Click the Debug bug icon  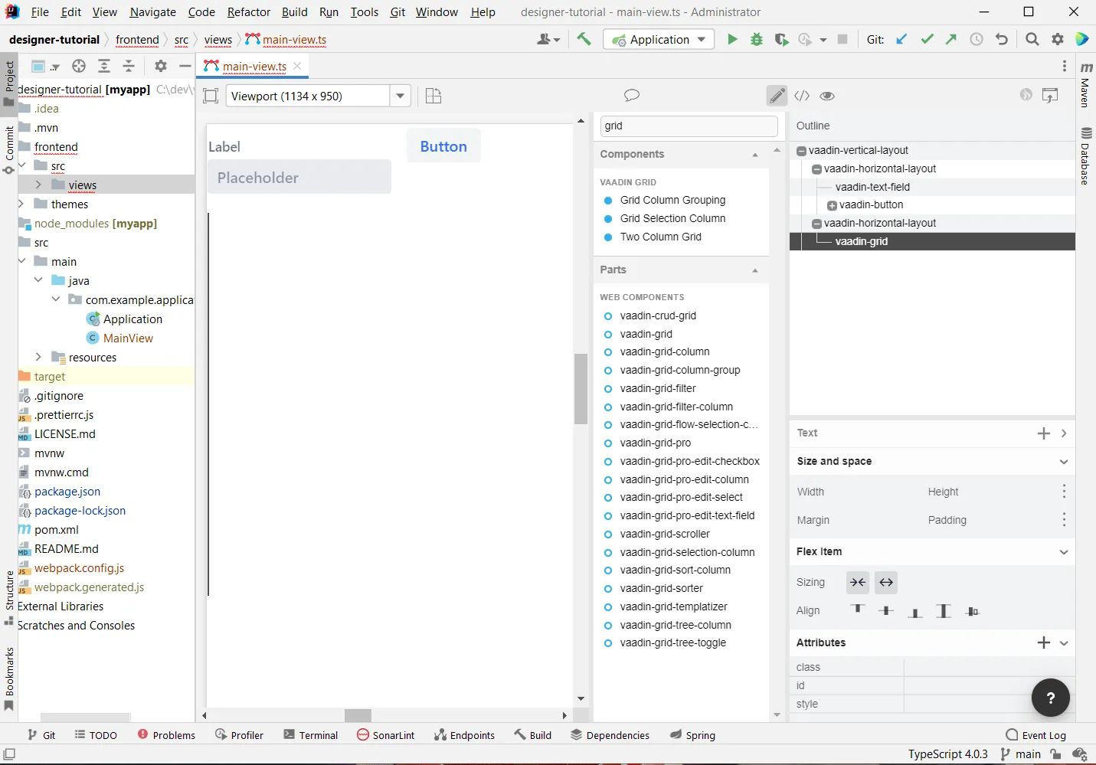tap(757, 40)
